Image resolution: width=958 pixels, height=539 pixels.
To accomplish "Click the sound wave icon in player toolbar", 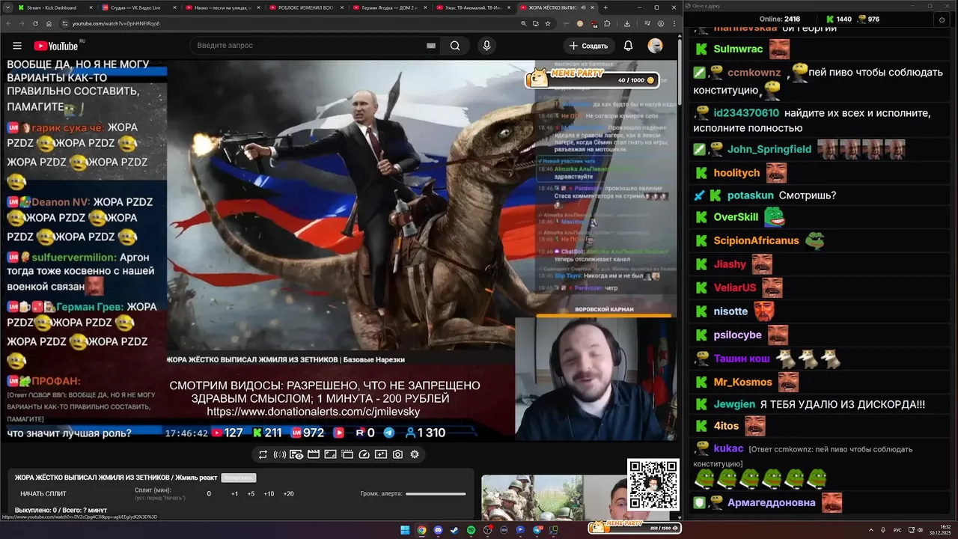I will click(279, 454).
